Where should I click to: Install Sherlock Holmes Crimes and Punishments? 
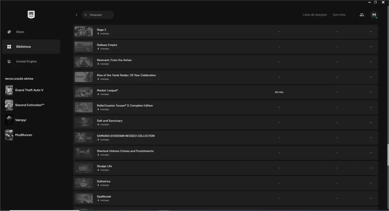(103, 155)
